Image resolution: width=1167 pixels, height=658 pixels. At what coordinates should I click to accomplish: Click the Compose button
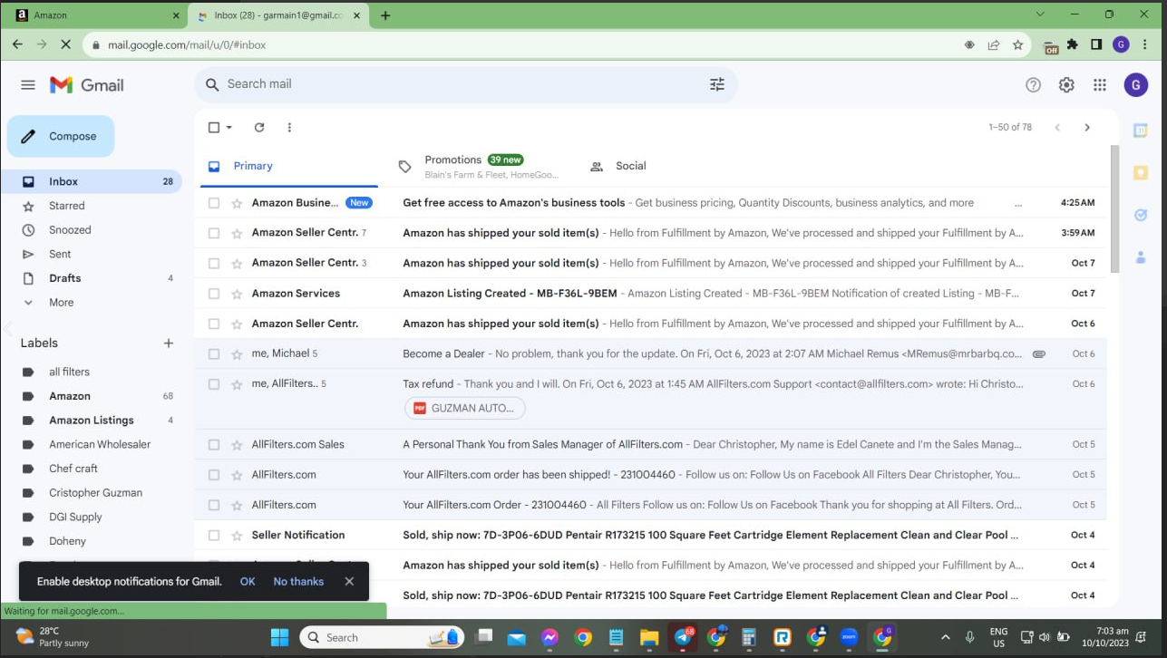coord(61,136)
